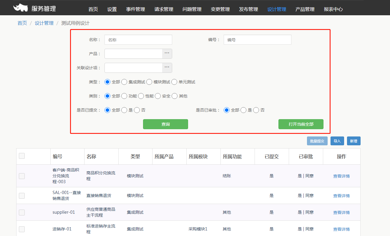This screenshot has height=236, width=390.
Task: Select 类别 radio option 全部
Action: click(107, 96)
